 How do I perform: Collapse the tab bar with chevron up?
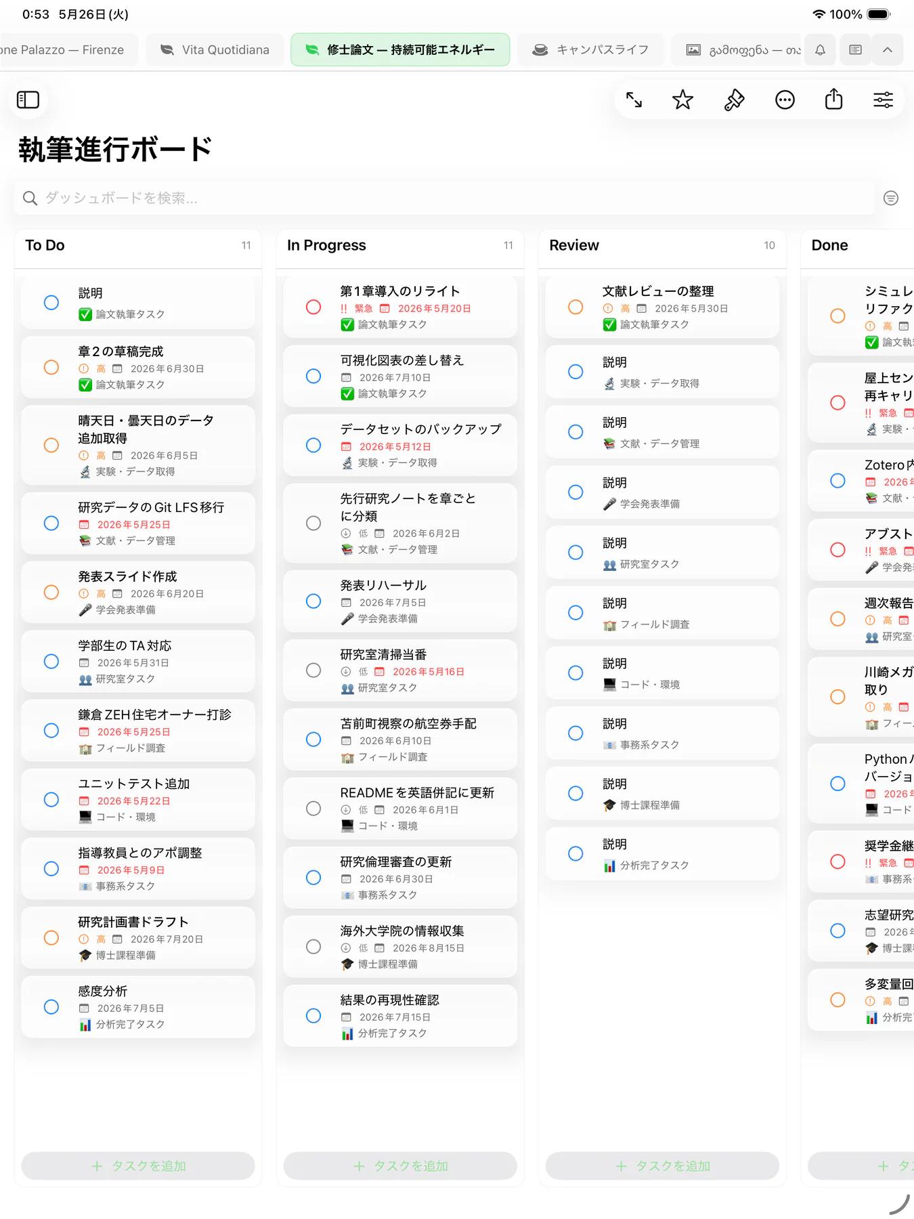888,50
